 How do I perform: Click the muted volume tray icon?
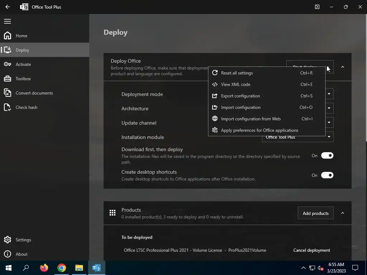coord(320,268)
